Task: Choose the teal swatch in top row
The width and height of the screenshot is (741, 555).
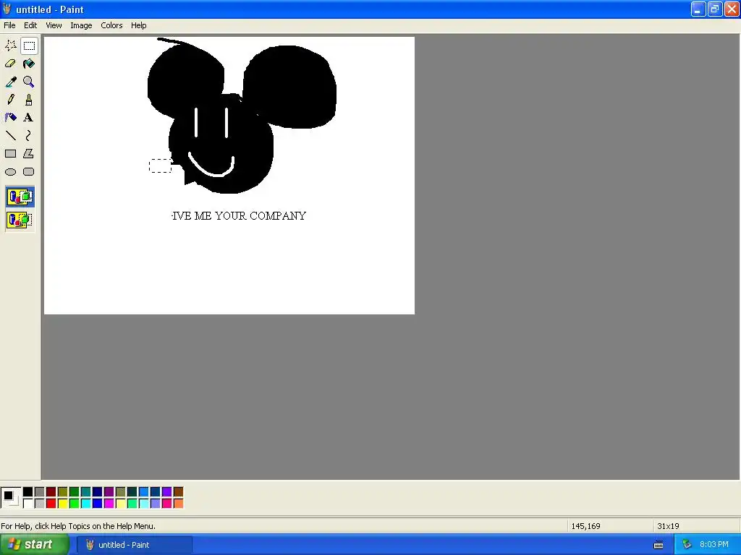Action: click(86, 492)
